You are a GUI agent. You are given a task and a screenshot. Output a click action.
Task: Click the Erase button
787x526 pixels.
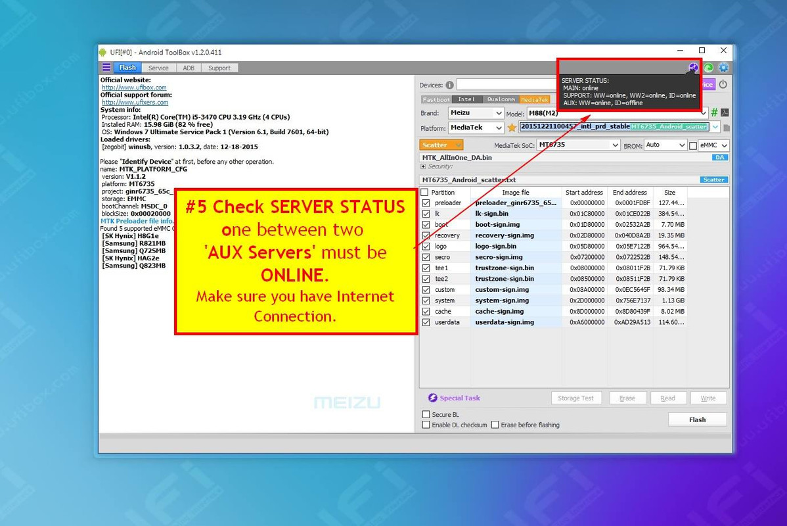[x=627, y=398]
